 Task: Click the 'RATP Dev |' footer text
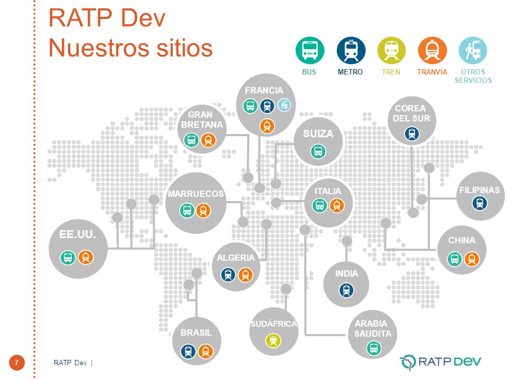[73, 363]
